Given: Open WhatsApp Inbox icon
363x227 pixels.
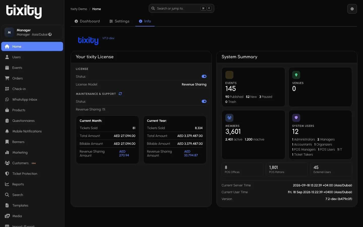Looking at the screenshot, I should pos(7,99).
